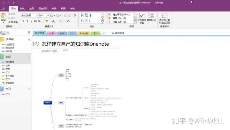Click the lightbulb idea tag icon

pos(38,44)
